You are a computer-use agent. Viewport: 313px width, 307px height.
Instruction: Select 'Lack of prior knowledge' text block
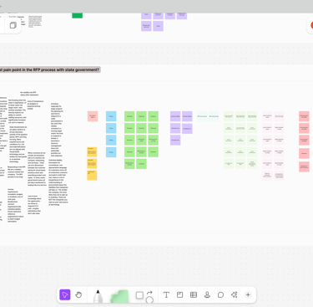(x=34, y=205)
